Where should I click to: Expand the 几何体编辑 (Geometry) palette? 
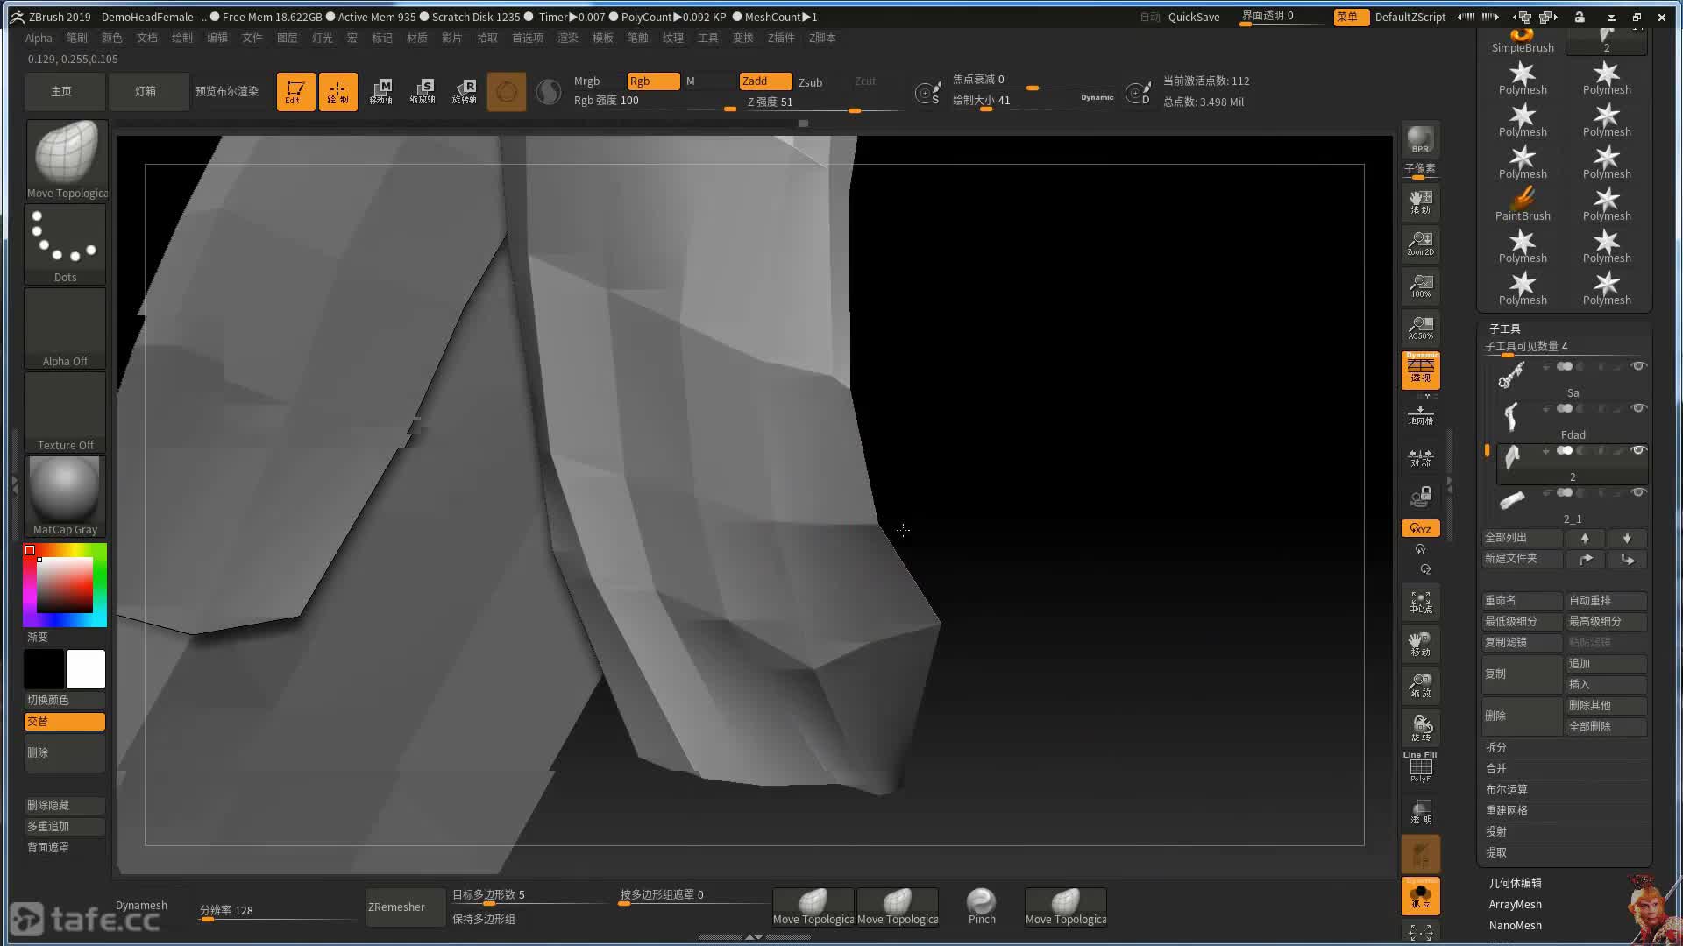[x=1515, y=883]
